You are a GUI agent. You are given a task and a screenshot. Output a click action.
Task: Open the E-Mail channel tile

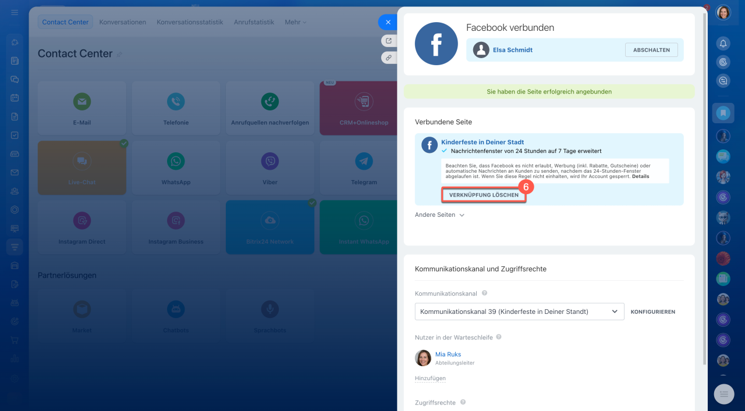coord(81,108)
